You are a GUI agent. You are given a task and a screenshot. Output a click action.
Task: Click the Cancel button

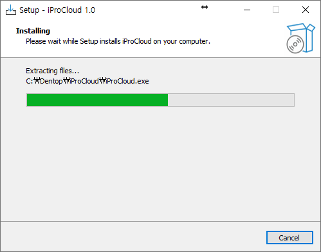tap(289, 237)
